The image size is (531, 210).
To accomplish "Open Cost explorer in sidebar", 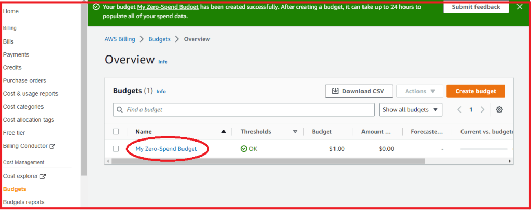I will 20,176.
